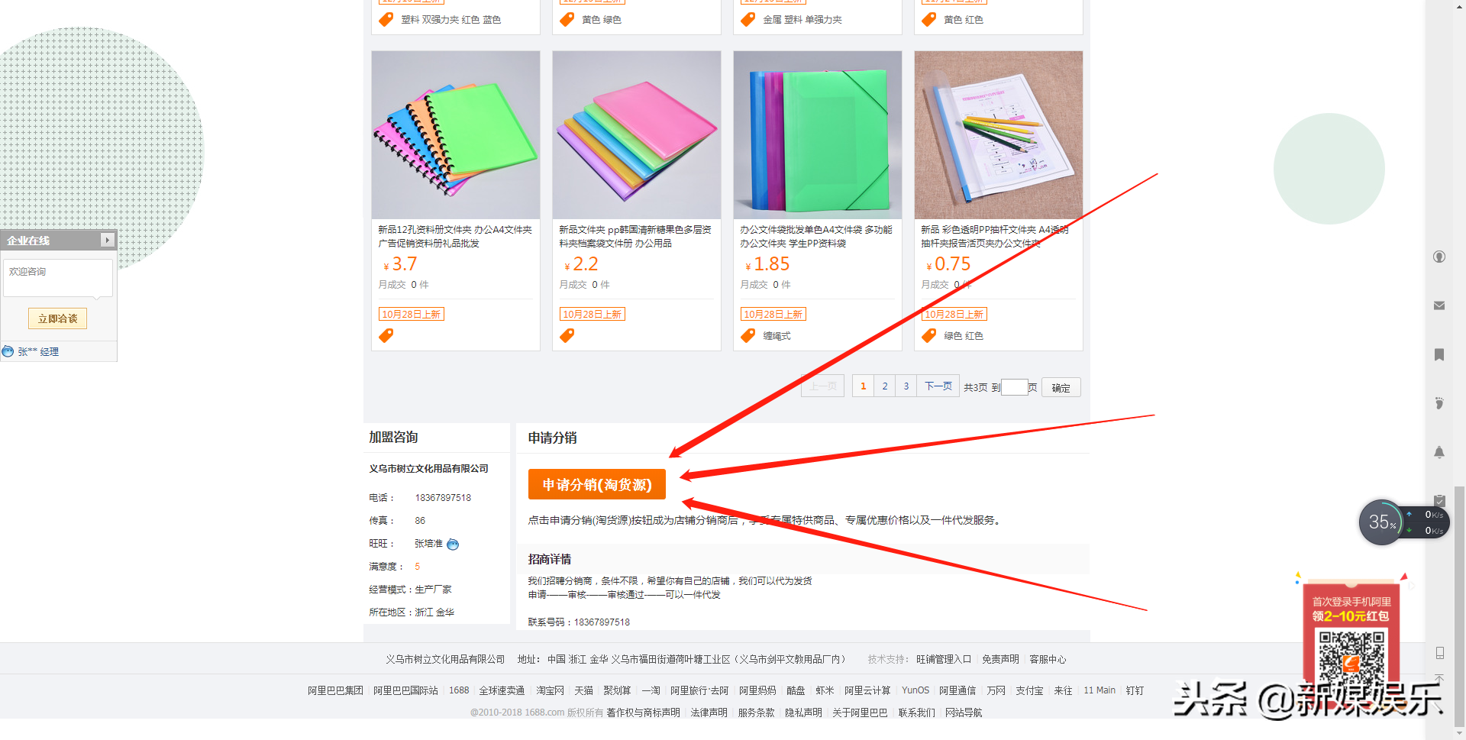Open the notification bell sidebar icon
Screen dimensions: 1466x740
1439,452
